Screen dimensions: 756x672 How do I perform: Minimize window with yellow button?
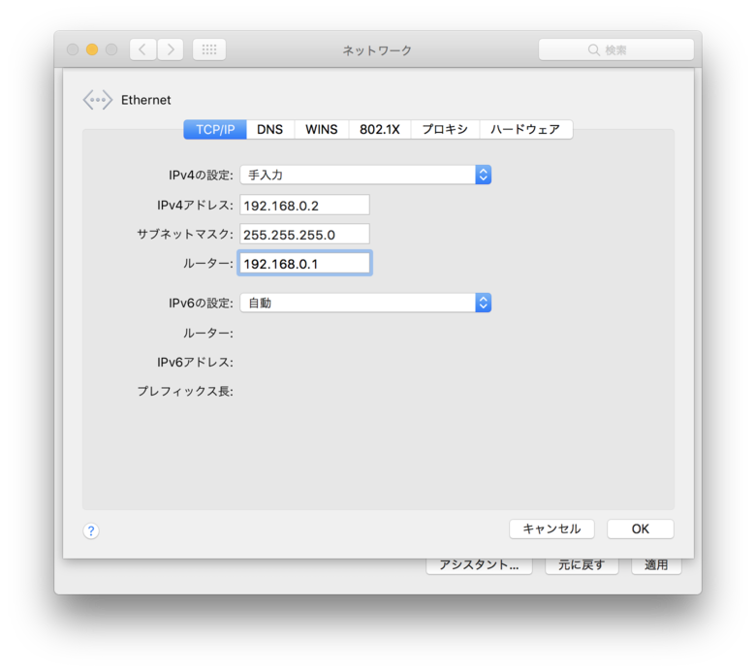pos(92,49)
